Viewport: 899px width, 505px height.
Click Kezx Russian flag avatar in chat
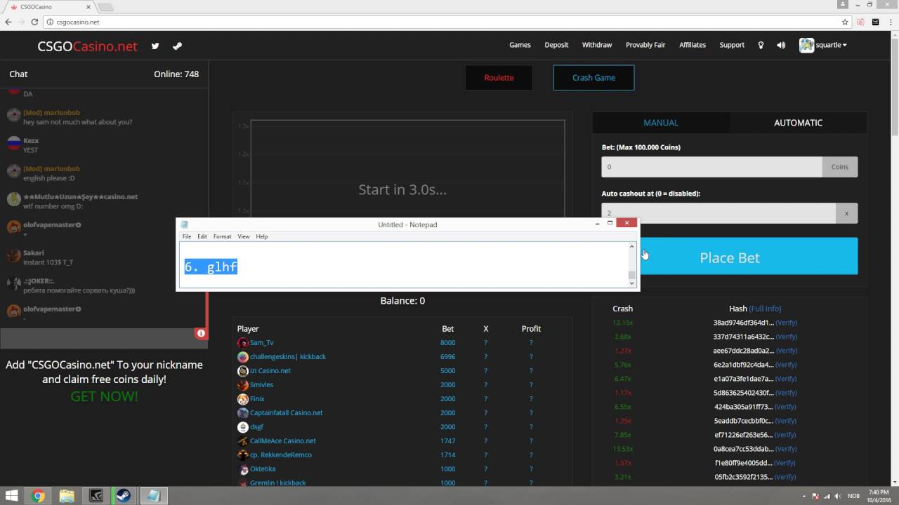point(13,144)
